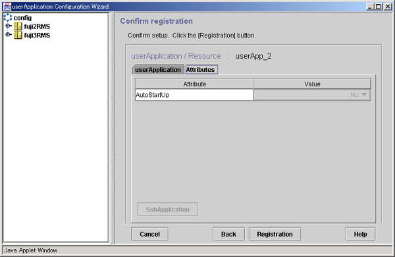Select the fuji2RMS label in the tree
The image size is (395, 257).
pyautogui.click(x=37, y=26)
